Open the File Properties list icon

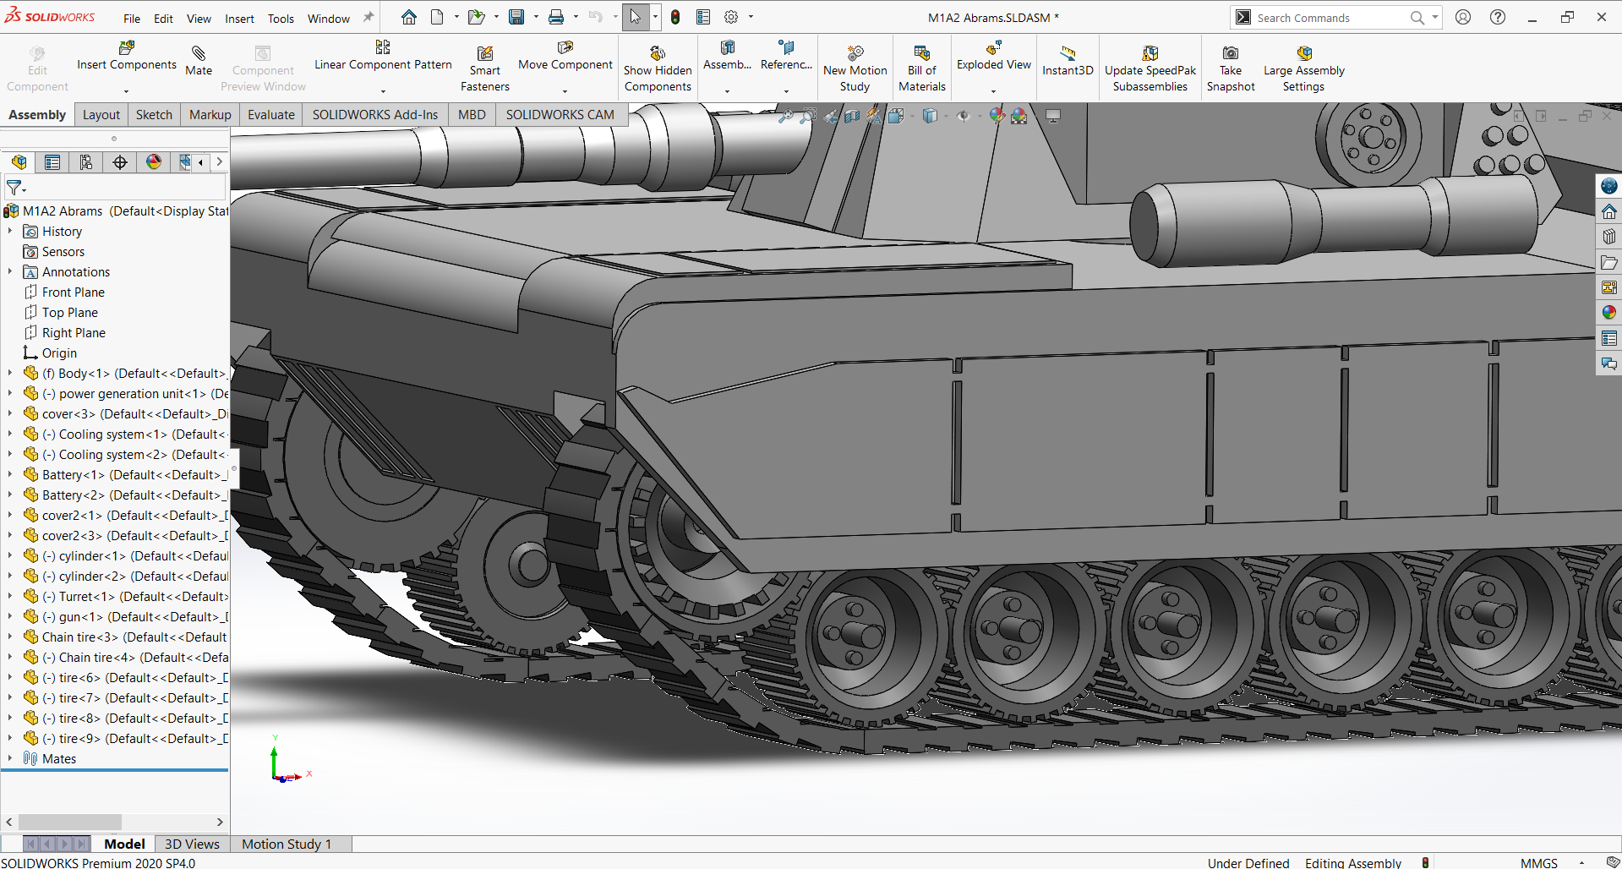(x=703, y=17)
